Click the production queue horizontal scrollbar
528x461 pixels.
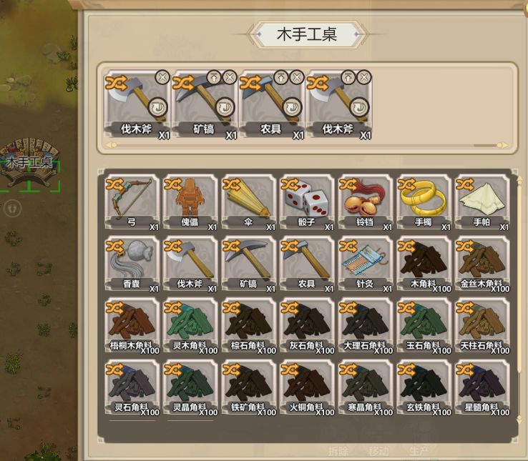[306, 145]
